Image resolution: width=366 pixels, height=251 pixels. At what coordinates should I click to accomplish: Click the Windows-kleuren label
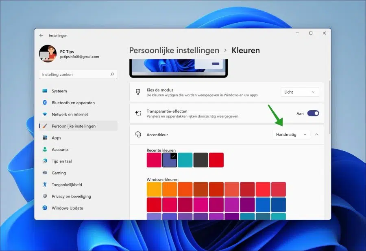[x=162, y=180]
